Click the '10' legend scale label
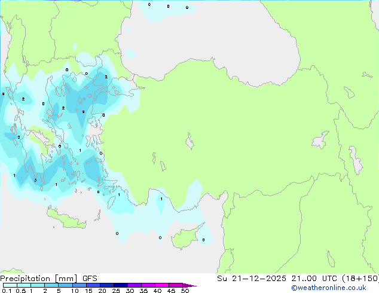The height and width of the screenshot is (293, 379). pos(75,291)
